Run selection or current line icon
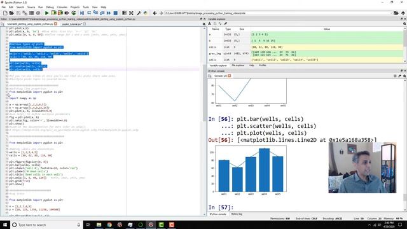 [x=67, y=13]
